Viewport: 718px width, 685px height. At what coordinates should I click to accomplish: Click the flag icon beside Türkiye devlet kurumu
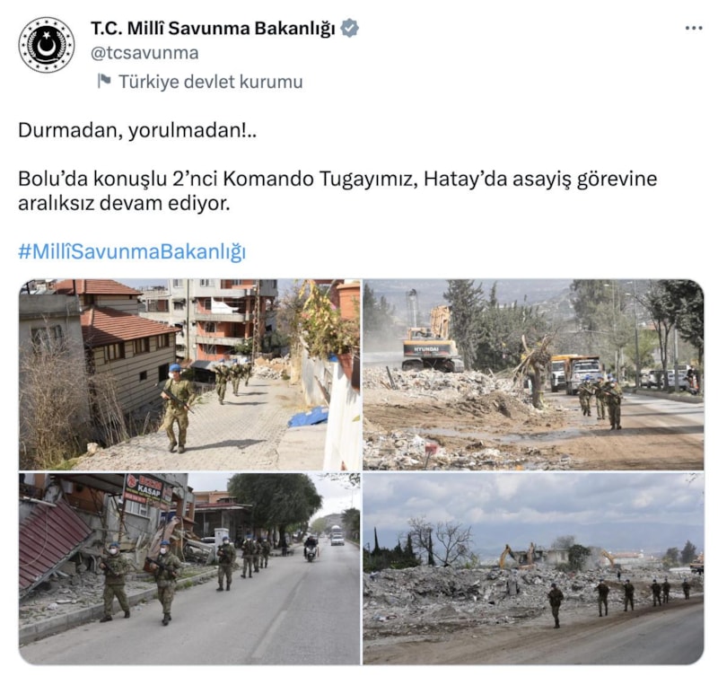tap(104, 81)
